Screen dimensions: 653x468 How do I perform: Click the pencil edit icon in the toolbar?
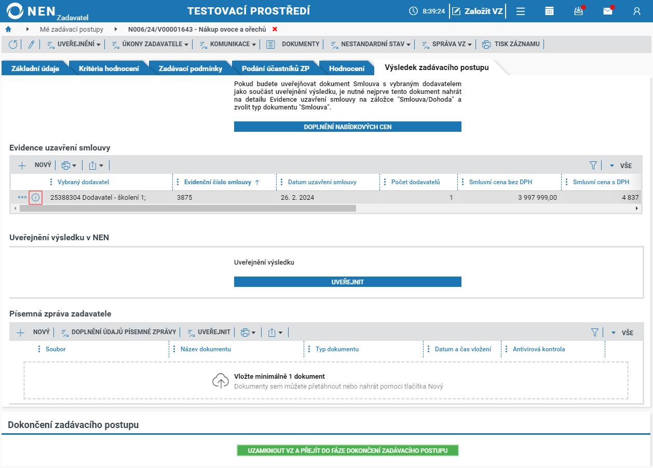click(x=31, y=45)
